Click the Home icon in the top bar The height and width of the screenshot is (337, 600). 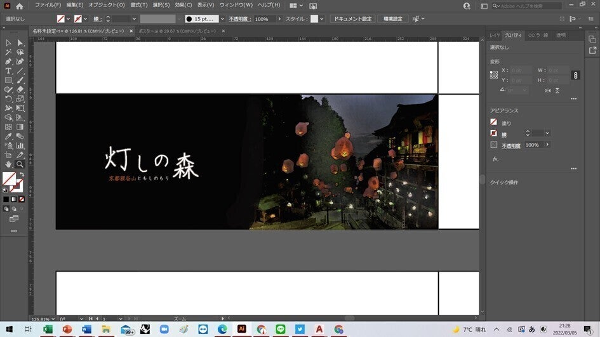click(19, 6)
